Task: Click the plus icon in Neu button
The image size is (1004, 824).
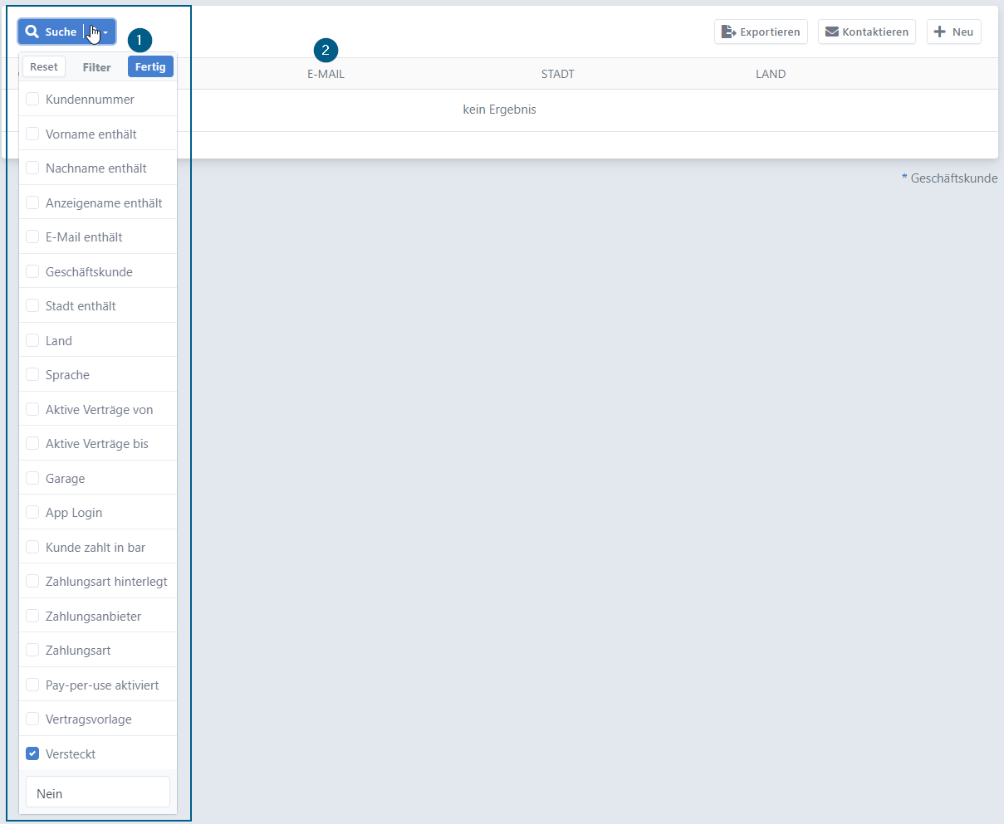Action: (940, 32)
